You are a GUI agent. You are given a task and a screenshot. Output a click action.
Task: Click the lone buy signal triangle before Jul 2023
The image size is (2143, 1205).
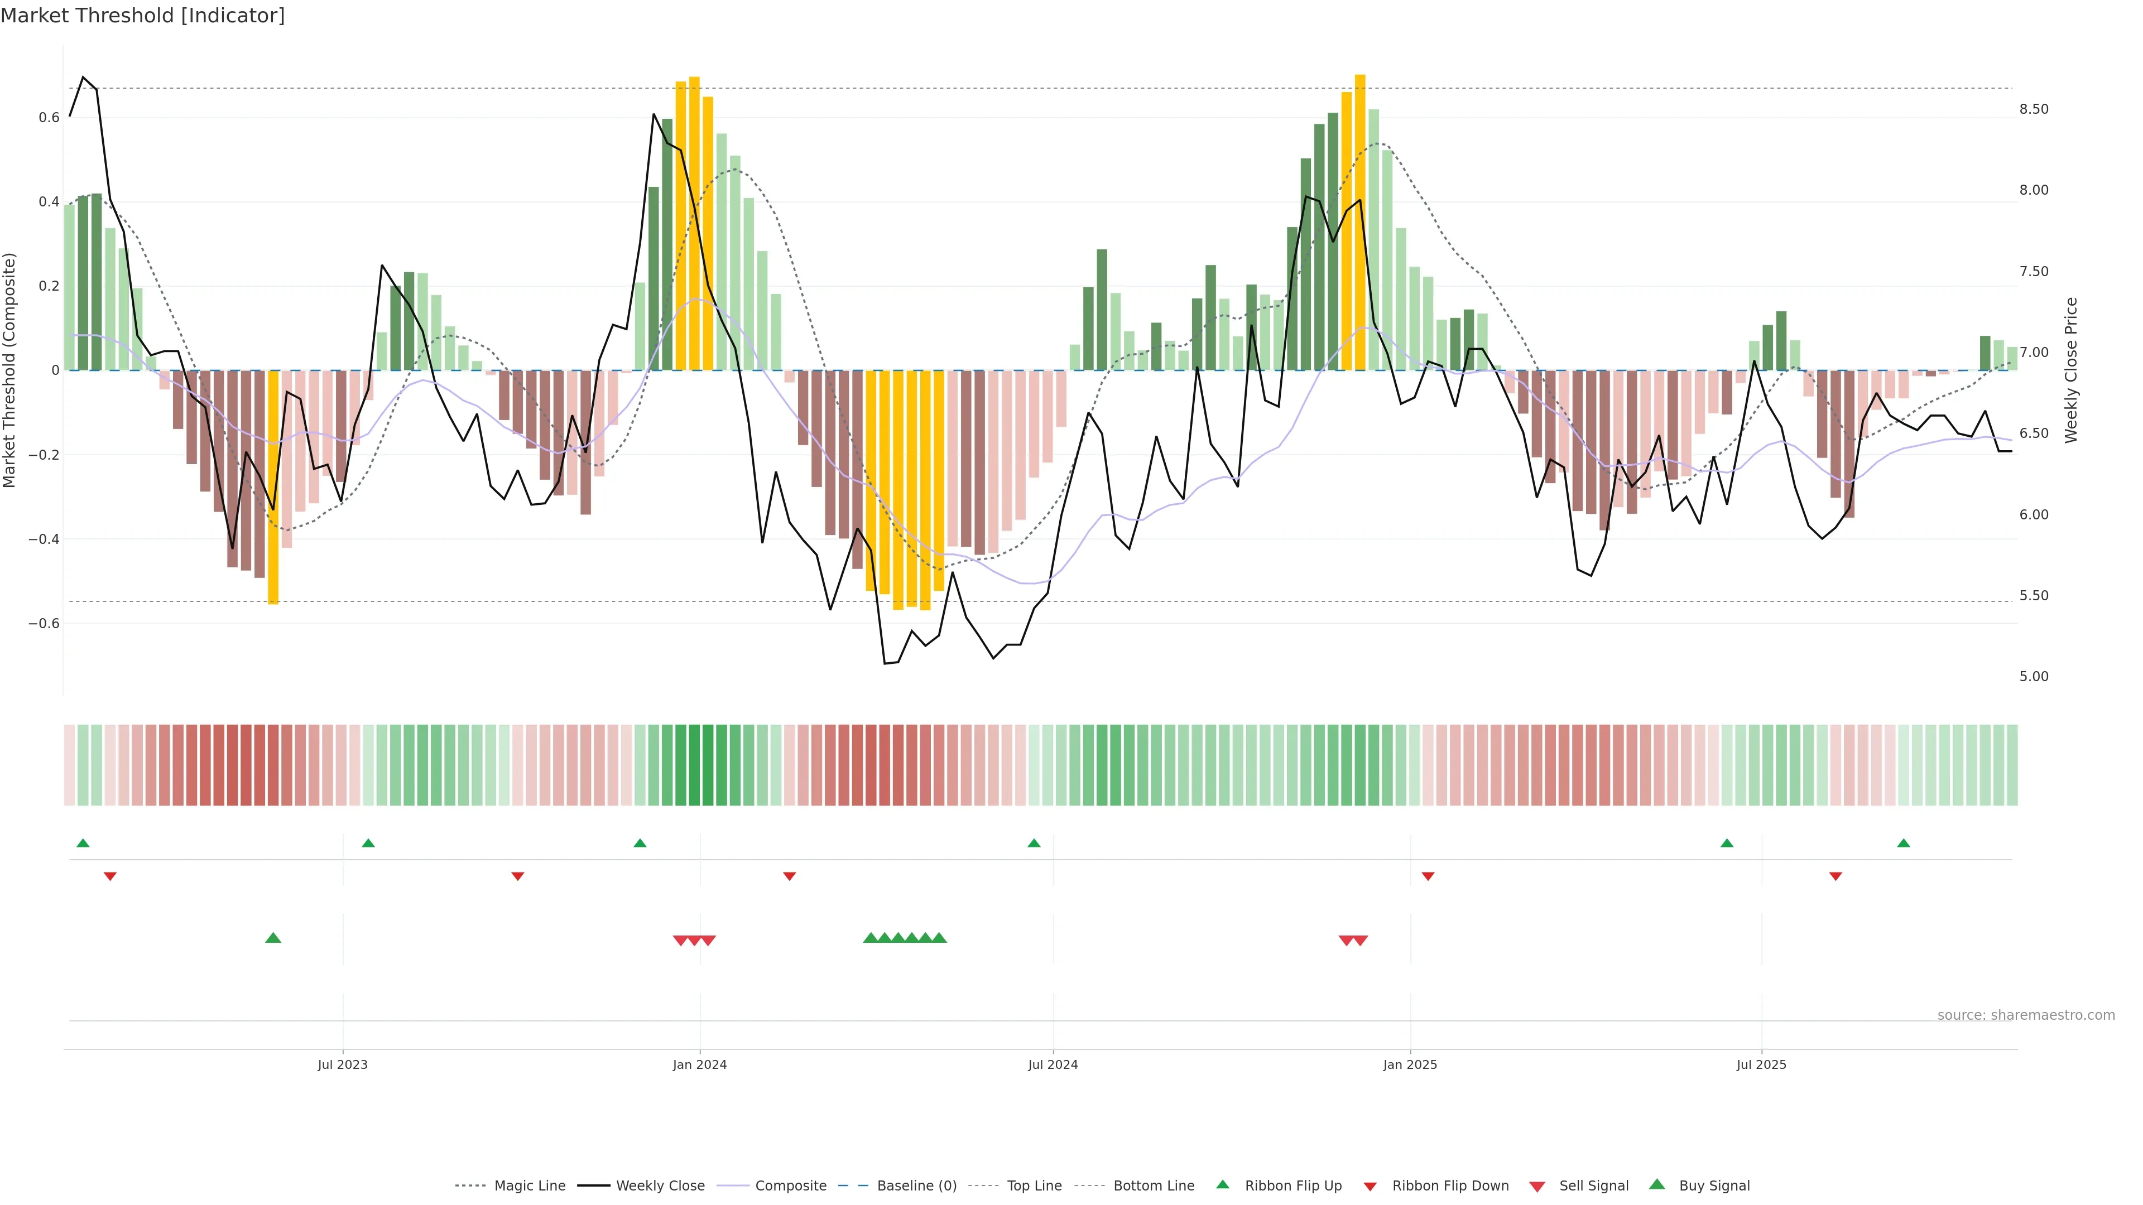click(273, 938)
